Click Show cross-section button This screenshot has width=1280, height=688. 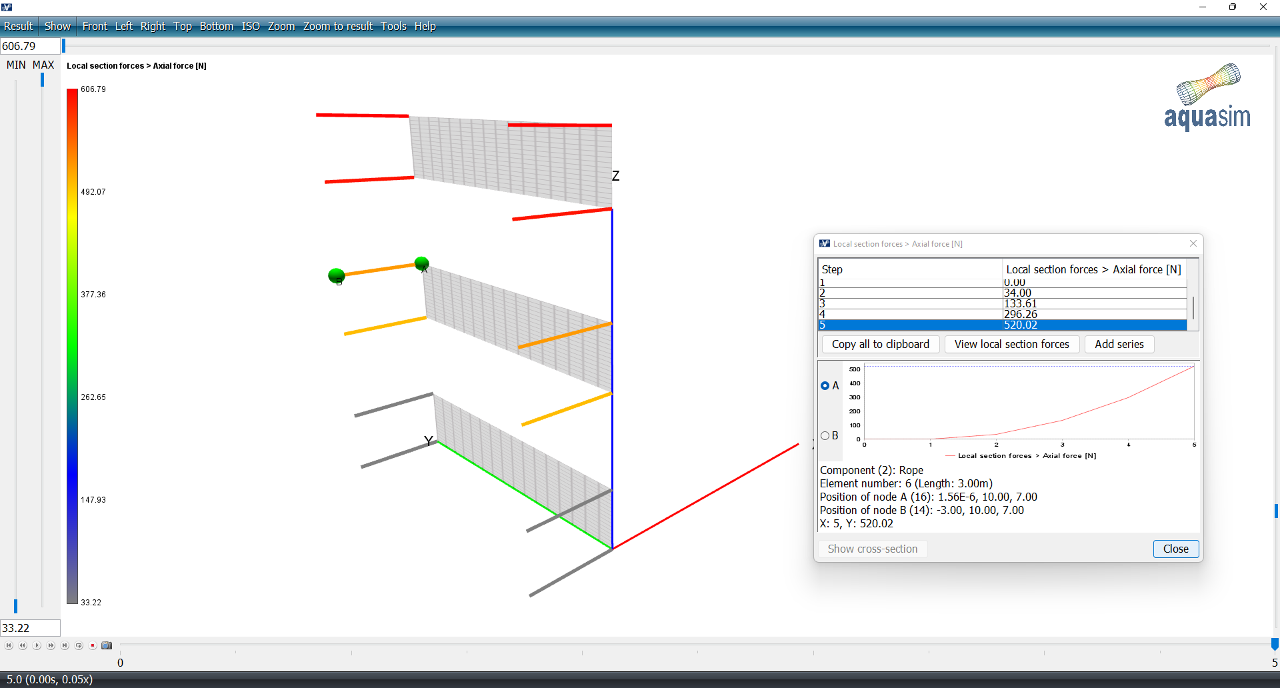(x=872, y=549)
